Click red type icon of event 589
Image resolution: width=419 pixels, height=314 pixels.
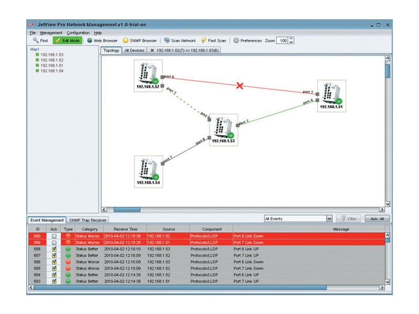click(68, 242)
